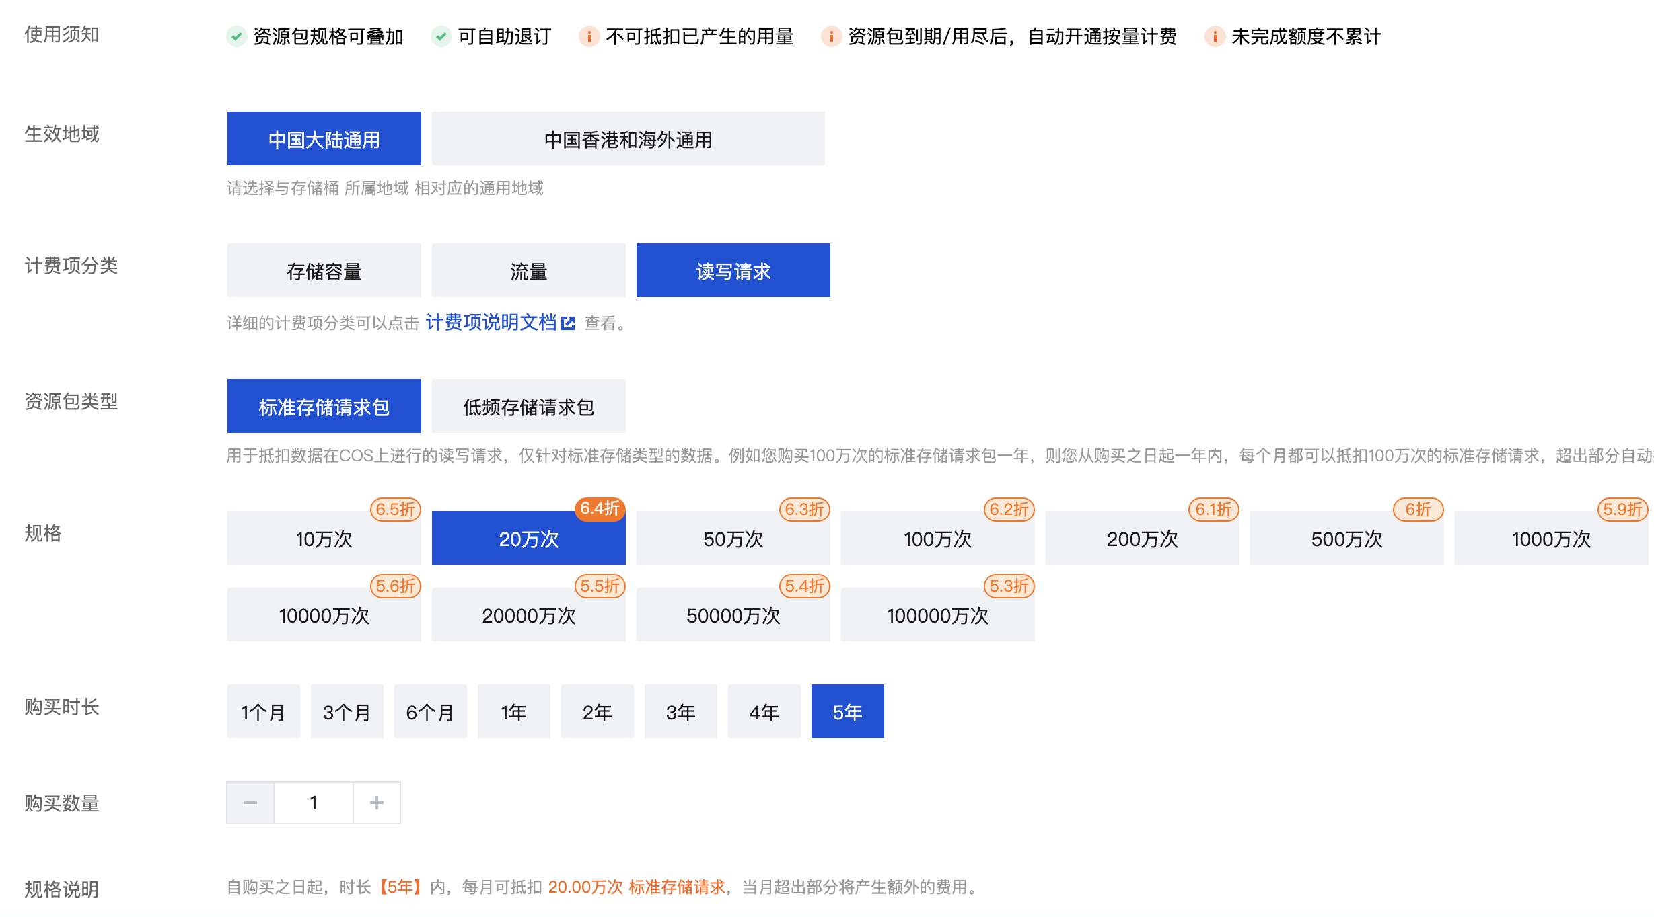Viewport: 1654px width, 917px height.
Task: Click the info icon before 不可抵扣已产生的用量
Action: pos(589,36)
